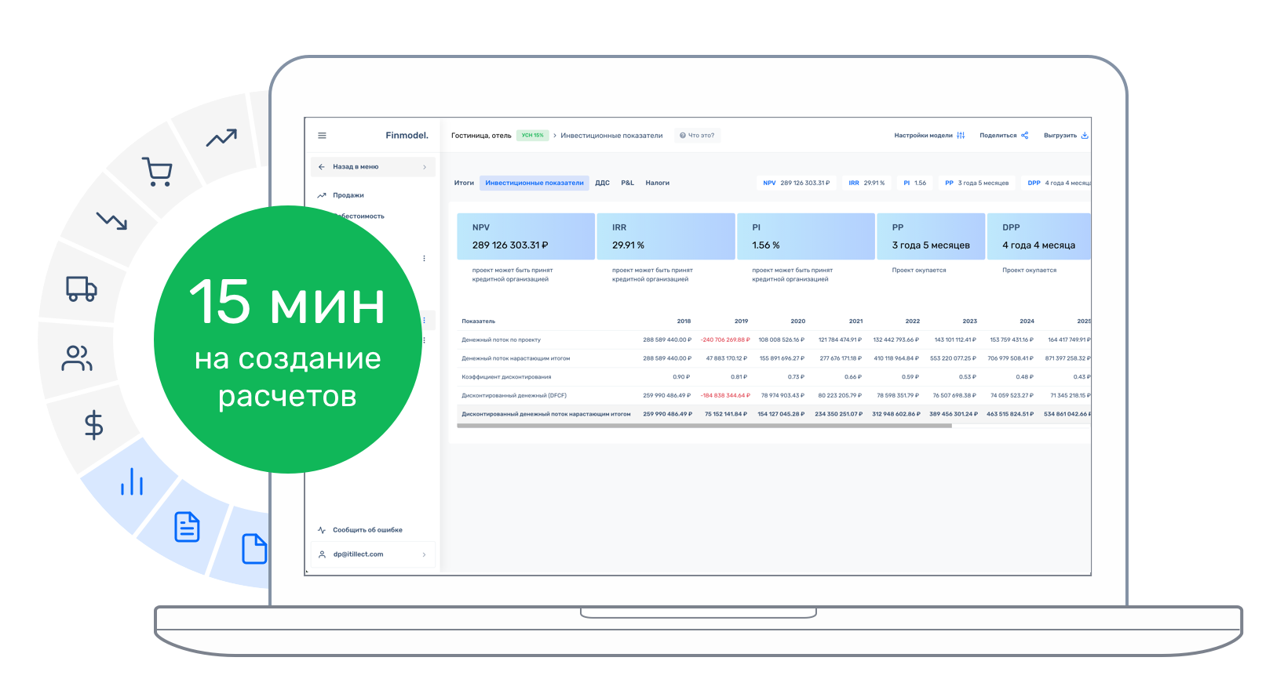Click the DPP 4 года 4 месяца card
The image size is (1273, 690).
point(1039,236)
